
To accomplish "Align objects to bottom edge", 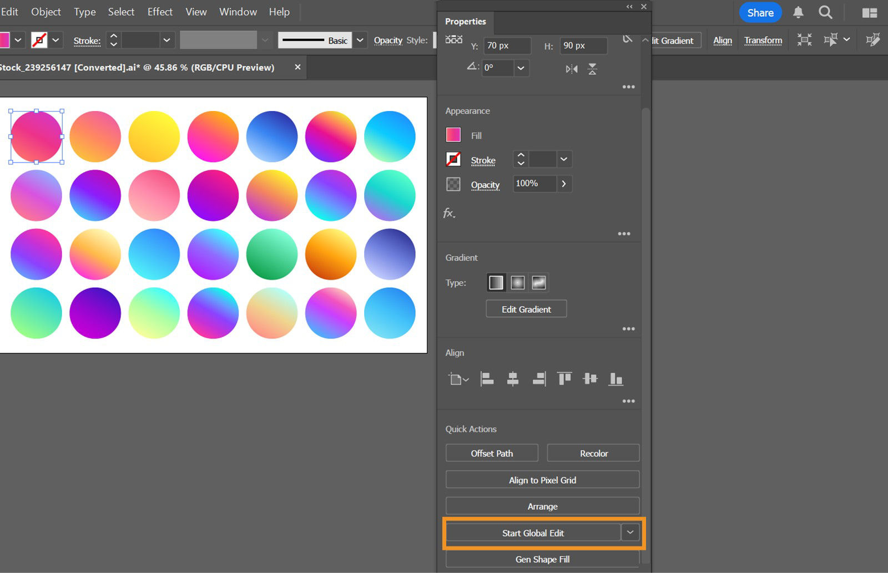I will point(616,379).
